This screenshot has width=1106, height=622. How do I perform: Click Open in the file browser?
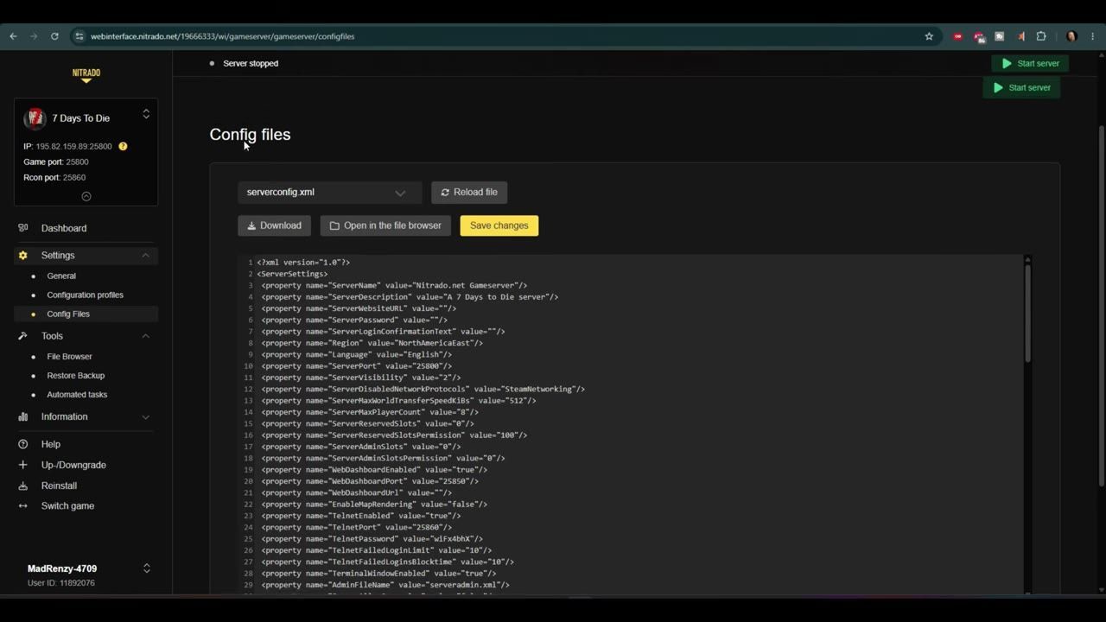click(385, 225)
